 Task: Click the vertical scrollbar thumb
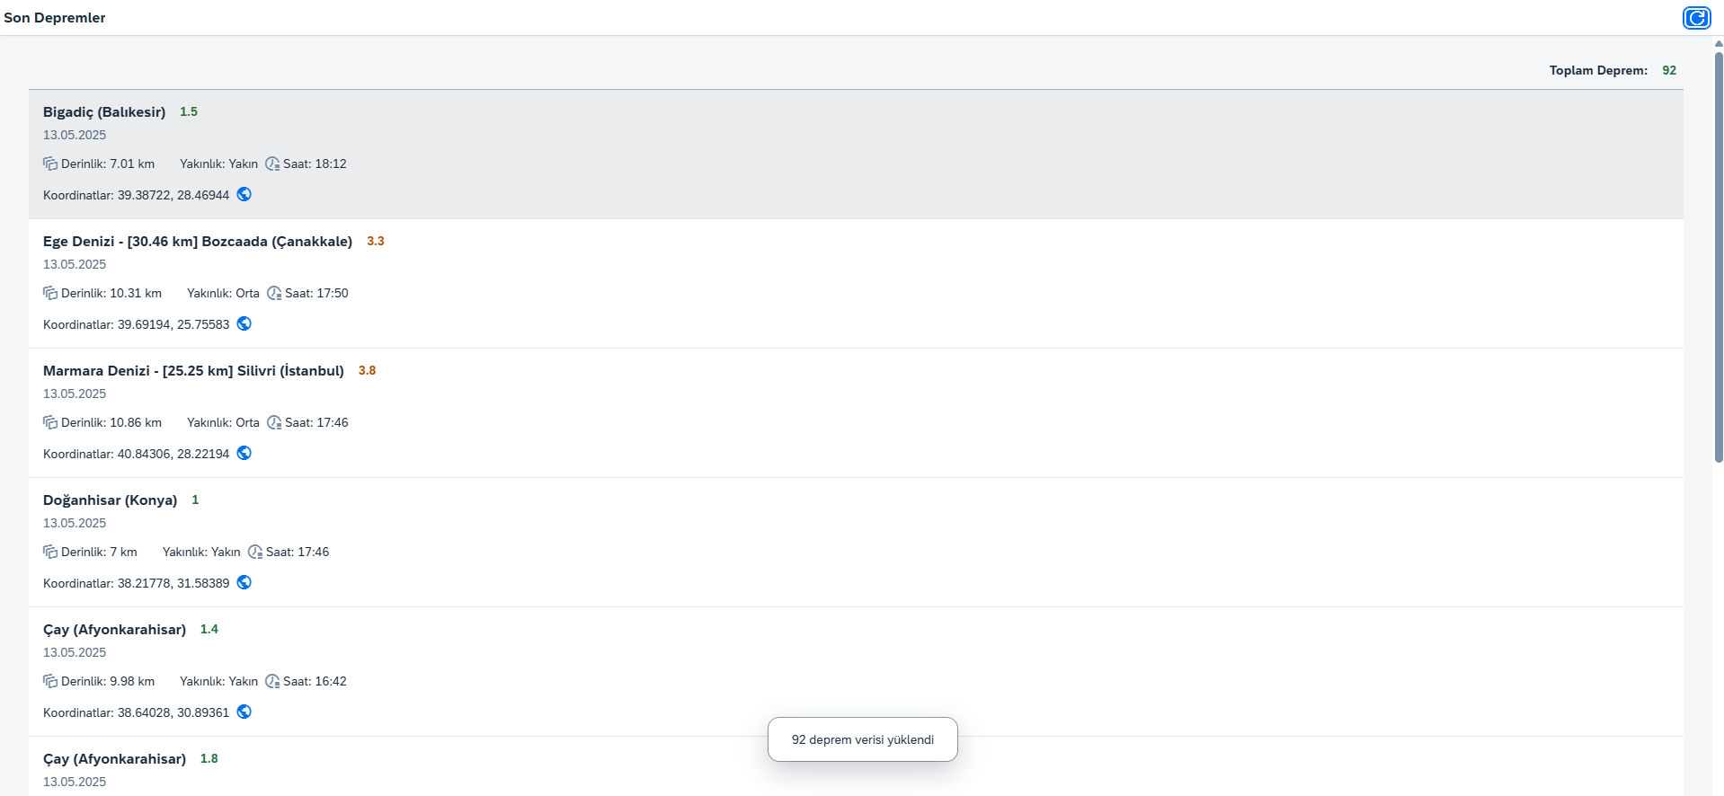coord(1719,256)
